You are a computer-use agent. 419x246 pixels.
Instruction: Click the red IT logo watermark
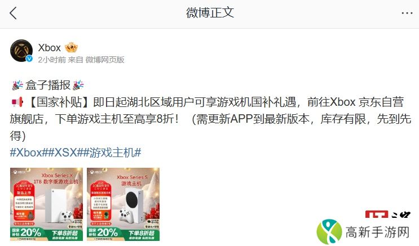point(377,214)
